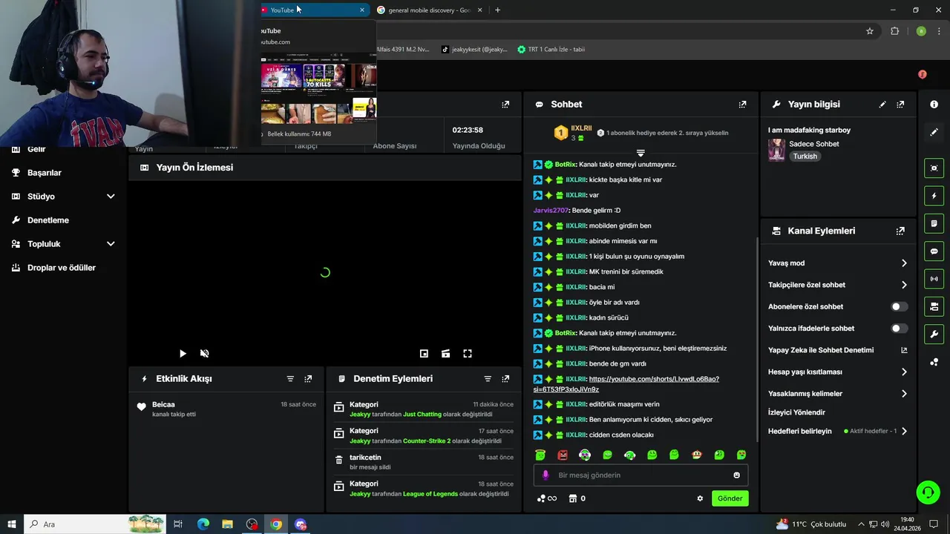
Task: Toggle chat bubble panel sidebar button
Action: tap(934, 251)
